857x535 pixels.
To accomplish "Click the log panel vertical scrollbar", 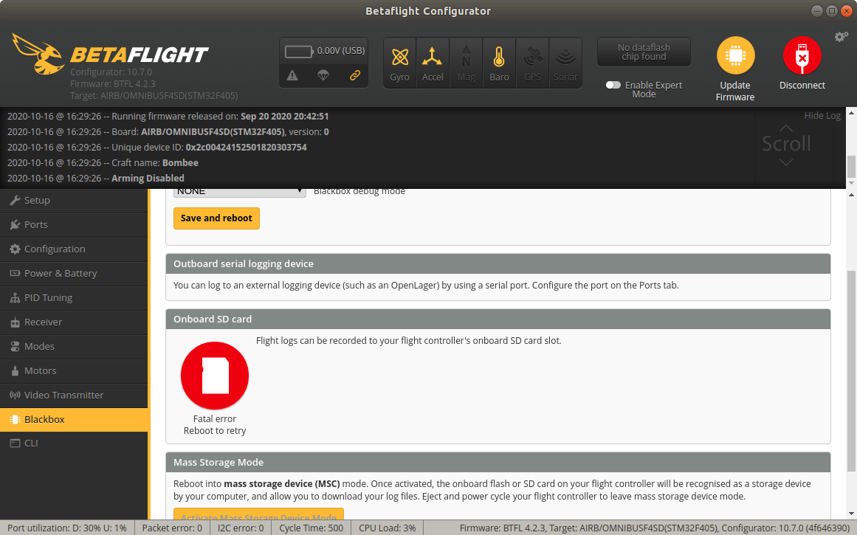I will coord(851,148).
